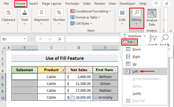Click the Share icon at top right
174x107 pixels.
tap(167, 3)
